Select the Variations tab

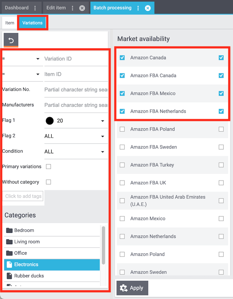coord(32,23)
